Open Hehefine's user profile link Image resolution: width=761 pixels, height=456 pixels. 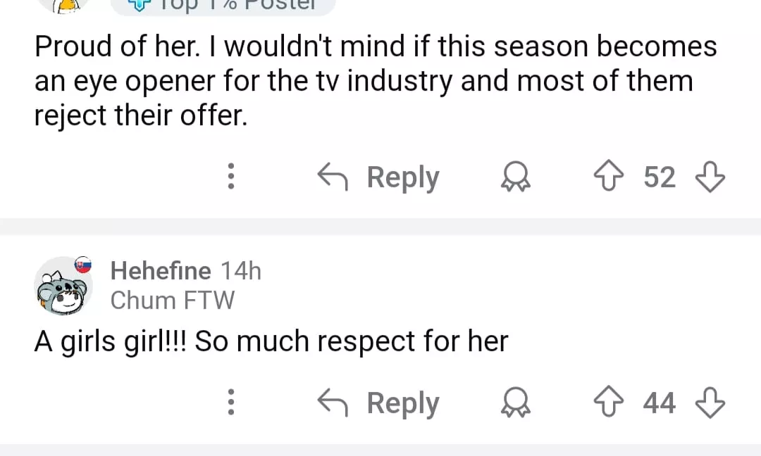161,271
